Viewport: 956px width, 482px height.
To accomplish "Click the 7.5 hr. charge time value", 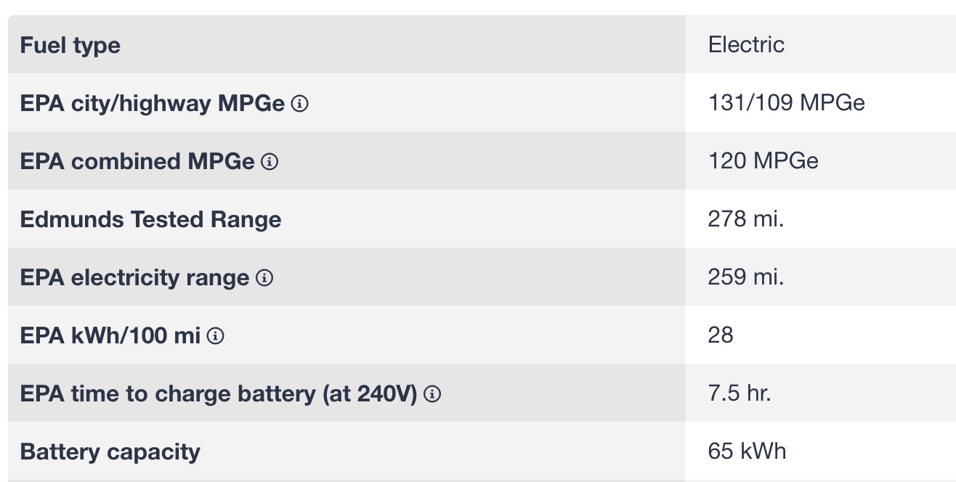I will click(x=740, y=393).
